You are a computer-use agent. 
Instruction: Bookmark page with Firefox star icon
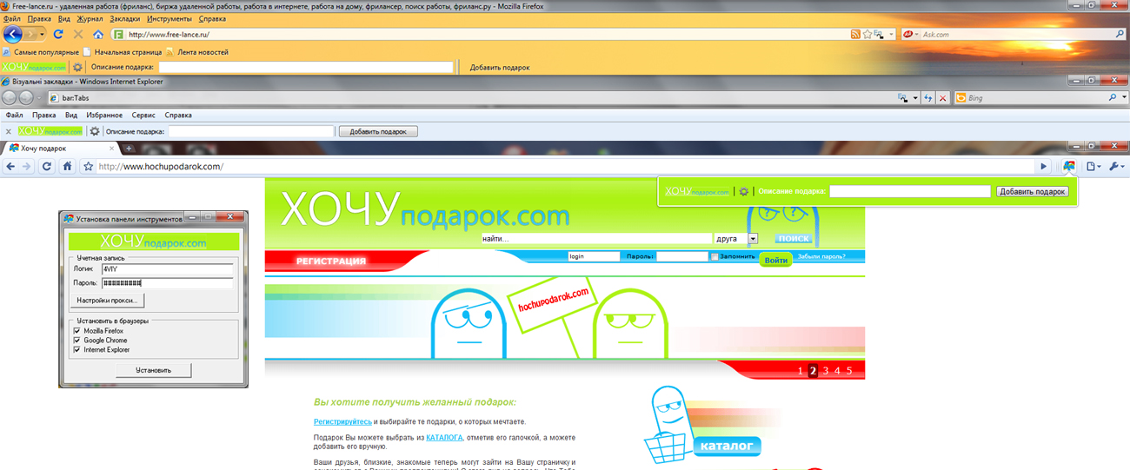click(868, 35)
